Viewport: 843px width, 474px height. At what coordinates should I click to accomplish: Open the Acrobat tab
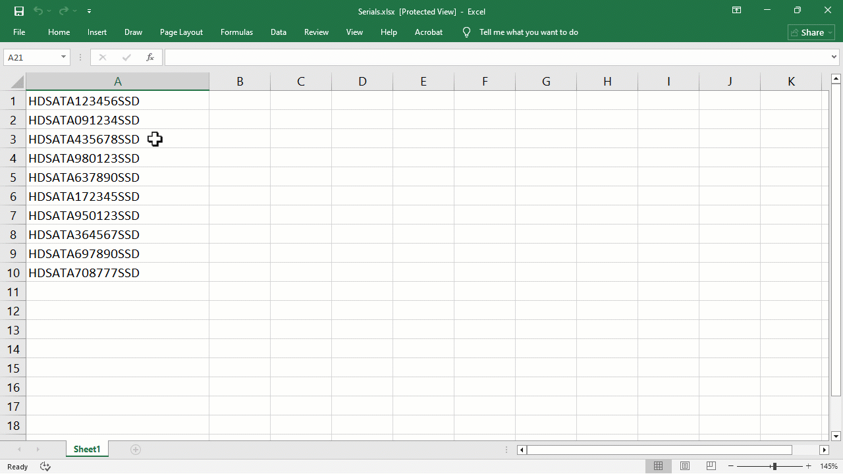click(428, 32)
